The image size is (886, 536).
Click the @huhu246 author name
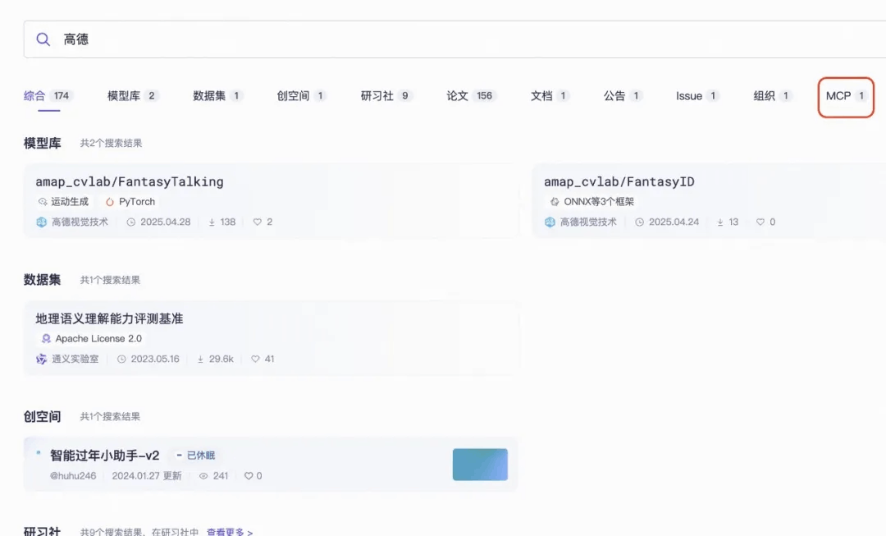(x=73, y=476)
